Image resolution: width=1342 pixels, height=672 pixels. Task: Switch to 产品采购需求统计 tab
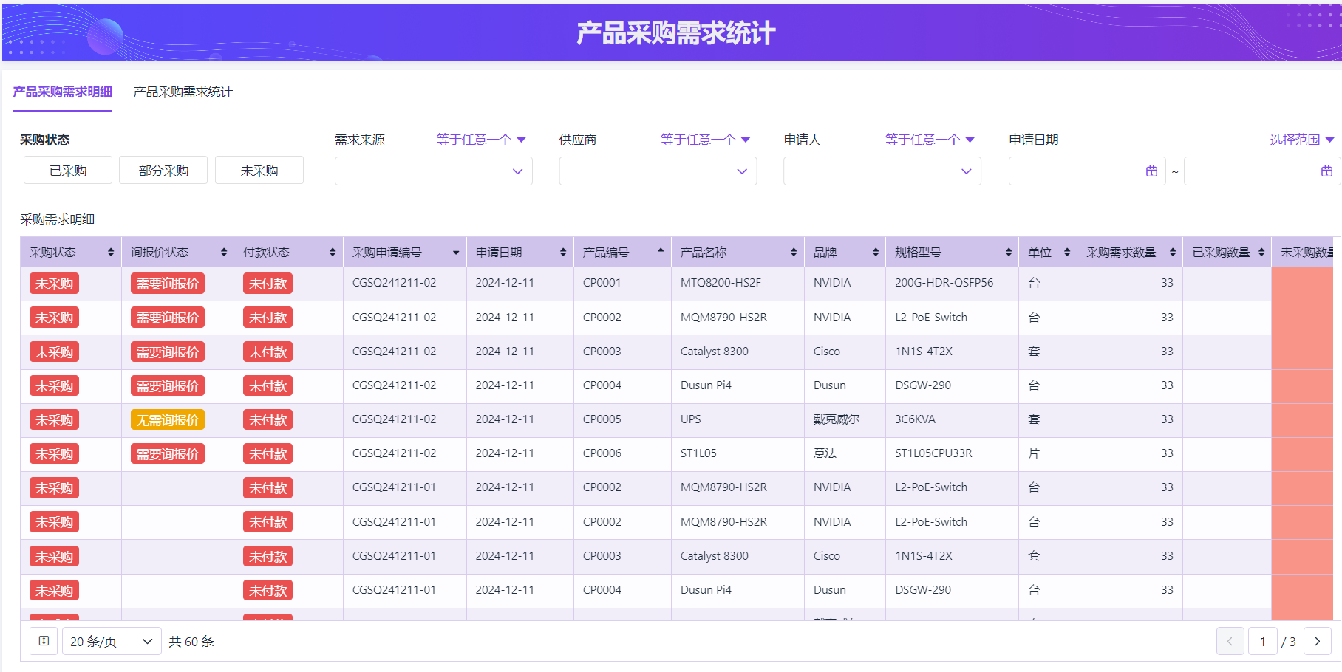pyautogui.click(x=183, y=92)
